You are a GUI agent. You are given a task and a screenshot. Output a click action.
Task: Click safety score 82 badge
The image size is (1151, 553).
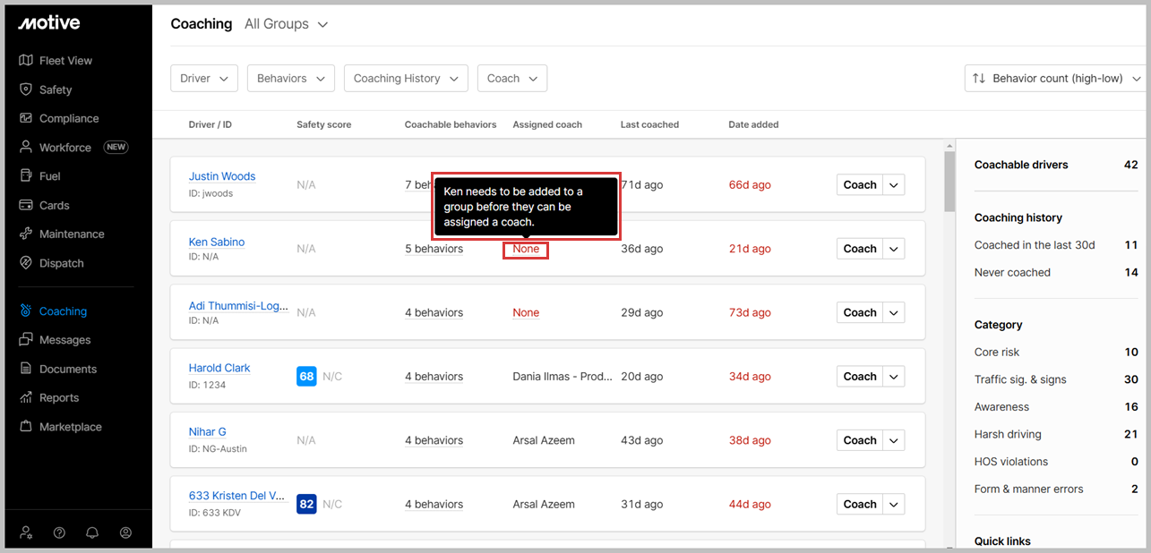click(x=306, y=504)
